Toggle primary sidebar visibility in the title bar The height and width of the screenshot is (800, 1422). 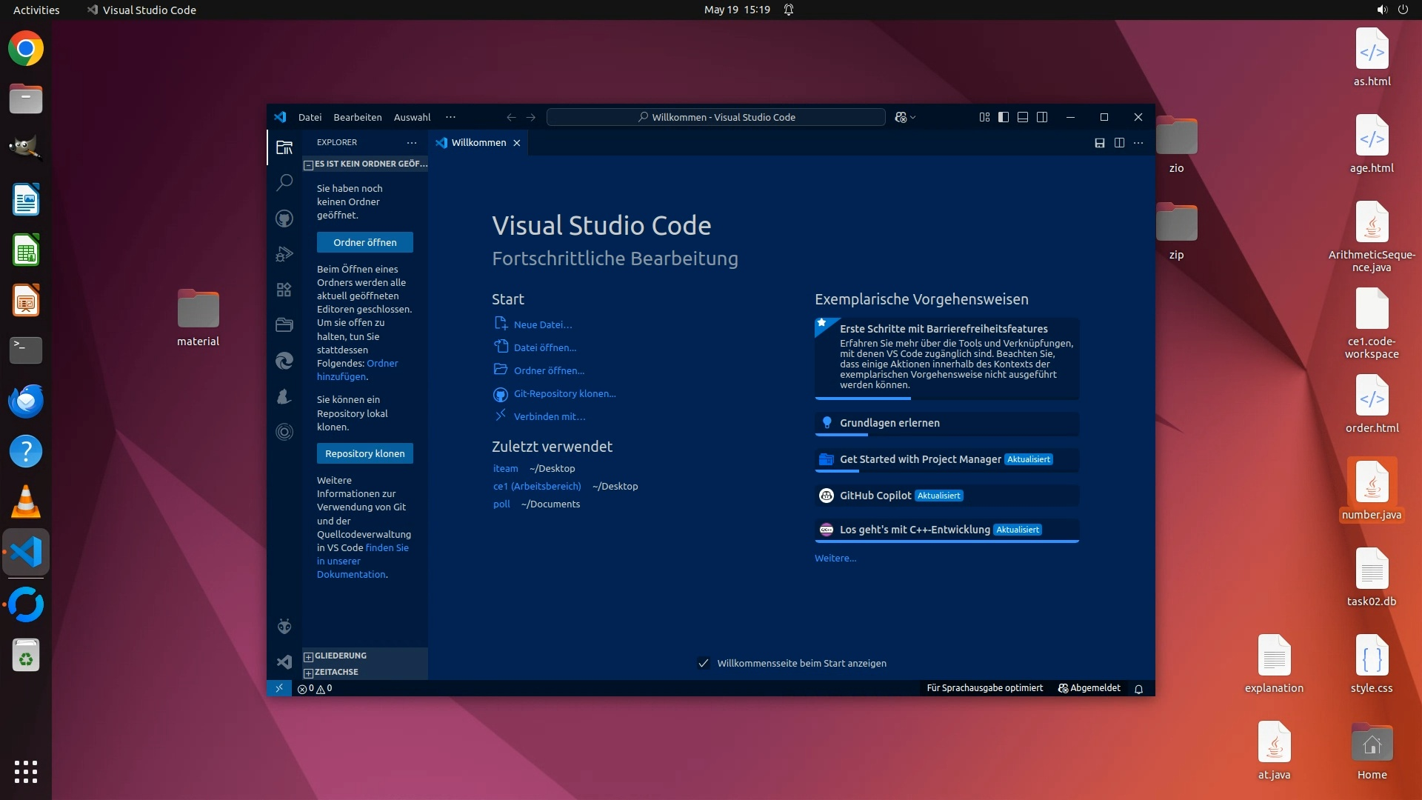(x=1004, y=117)
